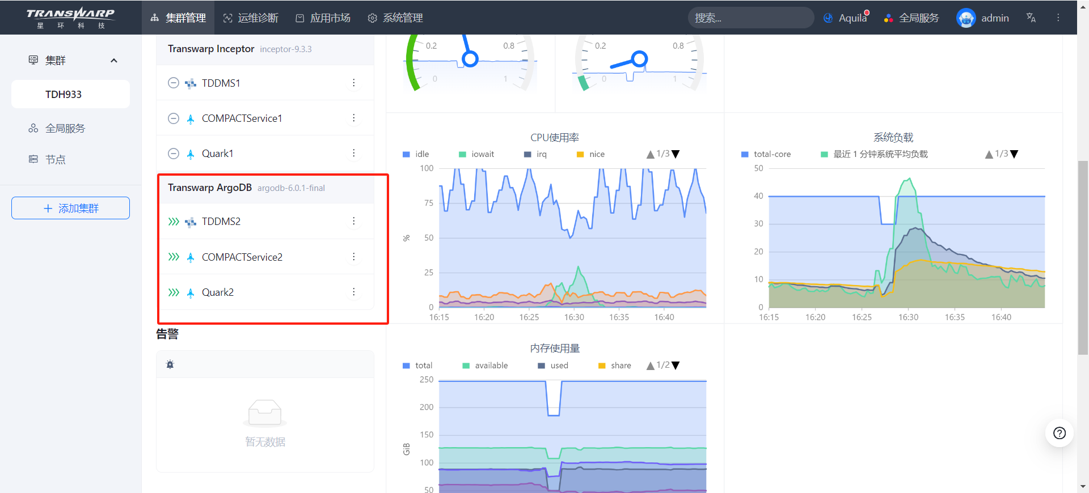
Task: Open the 集群管理 tab
Action: pos(178,18)
